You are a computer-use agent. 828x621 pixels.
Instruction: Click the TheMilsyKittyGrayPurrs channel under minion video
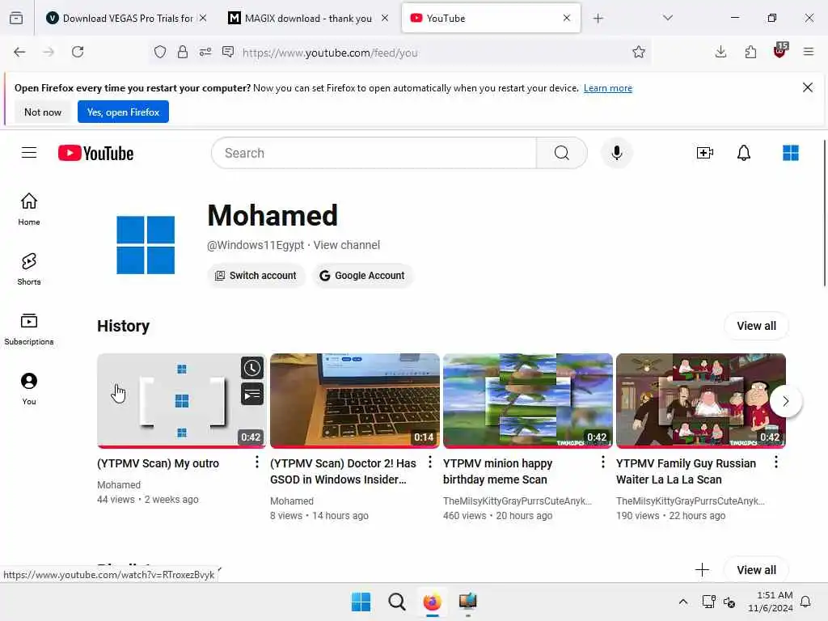(x=517, y=501)
